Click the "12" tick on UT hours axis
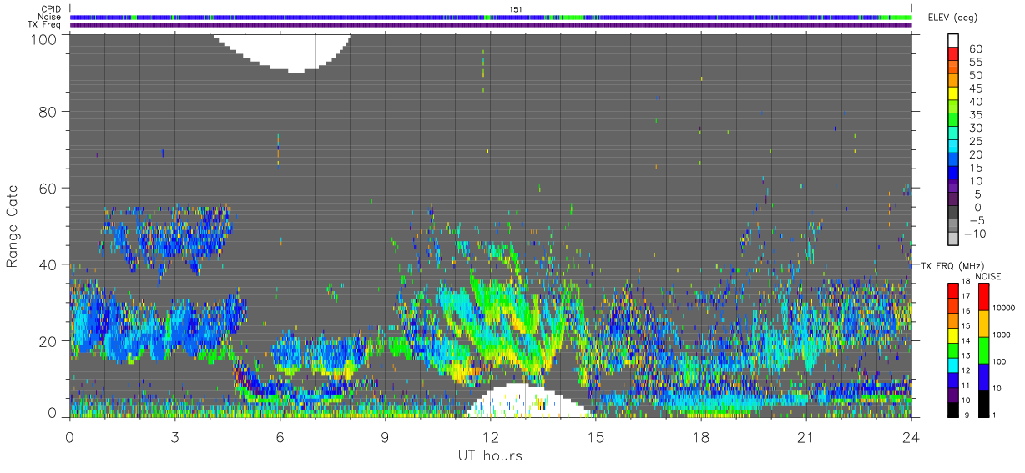1025x473 pixels. pos(490,436)
